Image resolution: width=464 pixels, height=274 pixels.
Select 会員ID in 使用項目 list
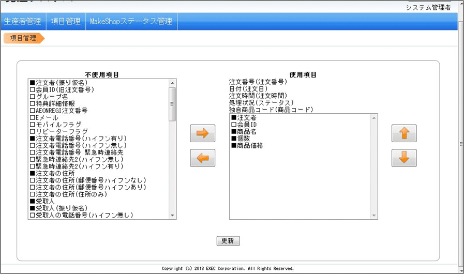click(244, 125)
